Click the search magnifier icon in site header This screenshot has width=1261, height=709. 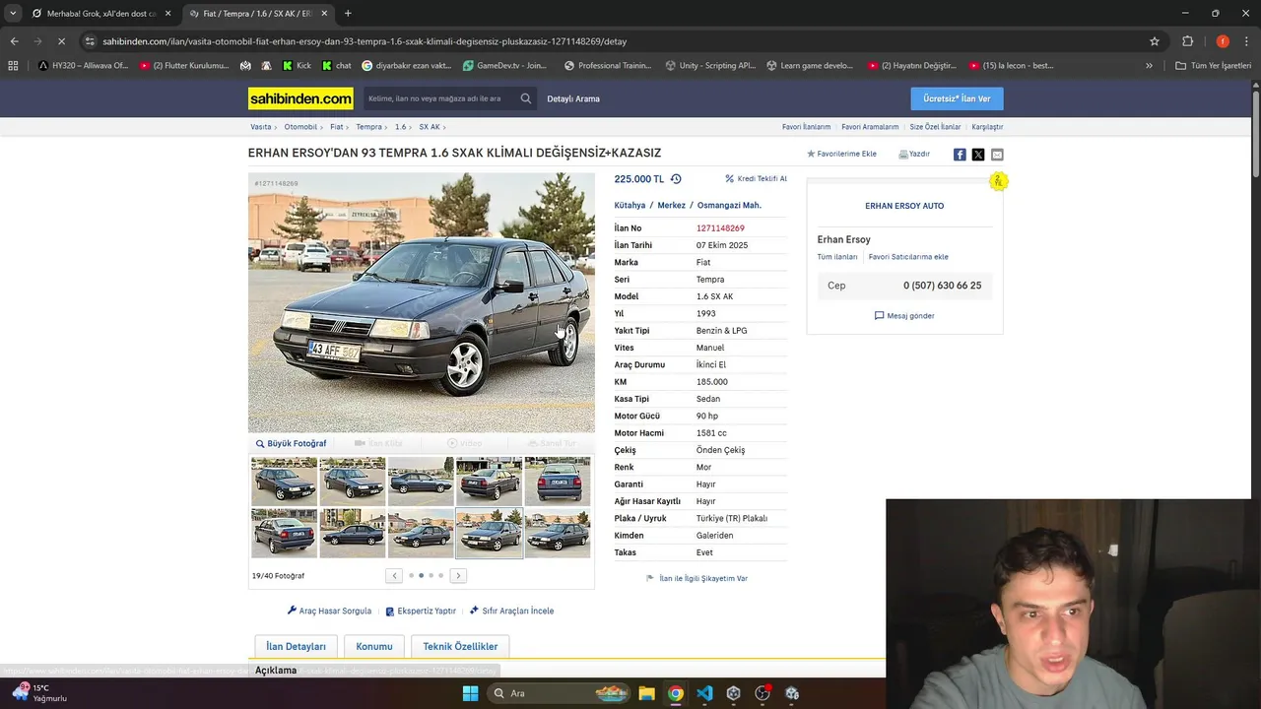click(x=526, y=98)
